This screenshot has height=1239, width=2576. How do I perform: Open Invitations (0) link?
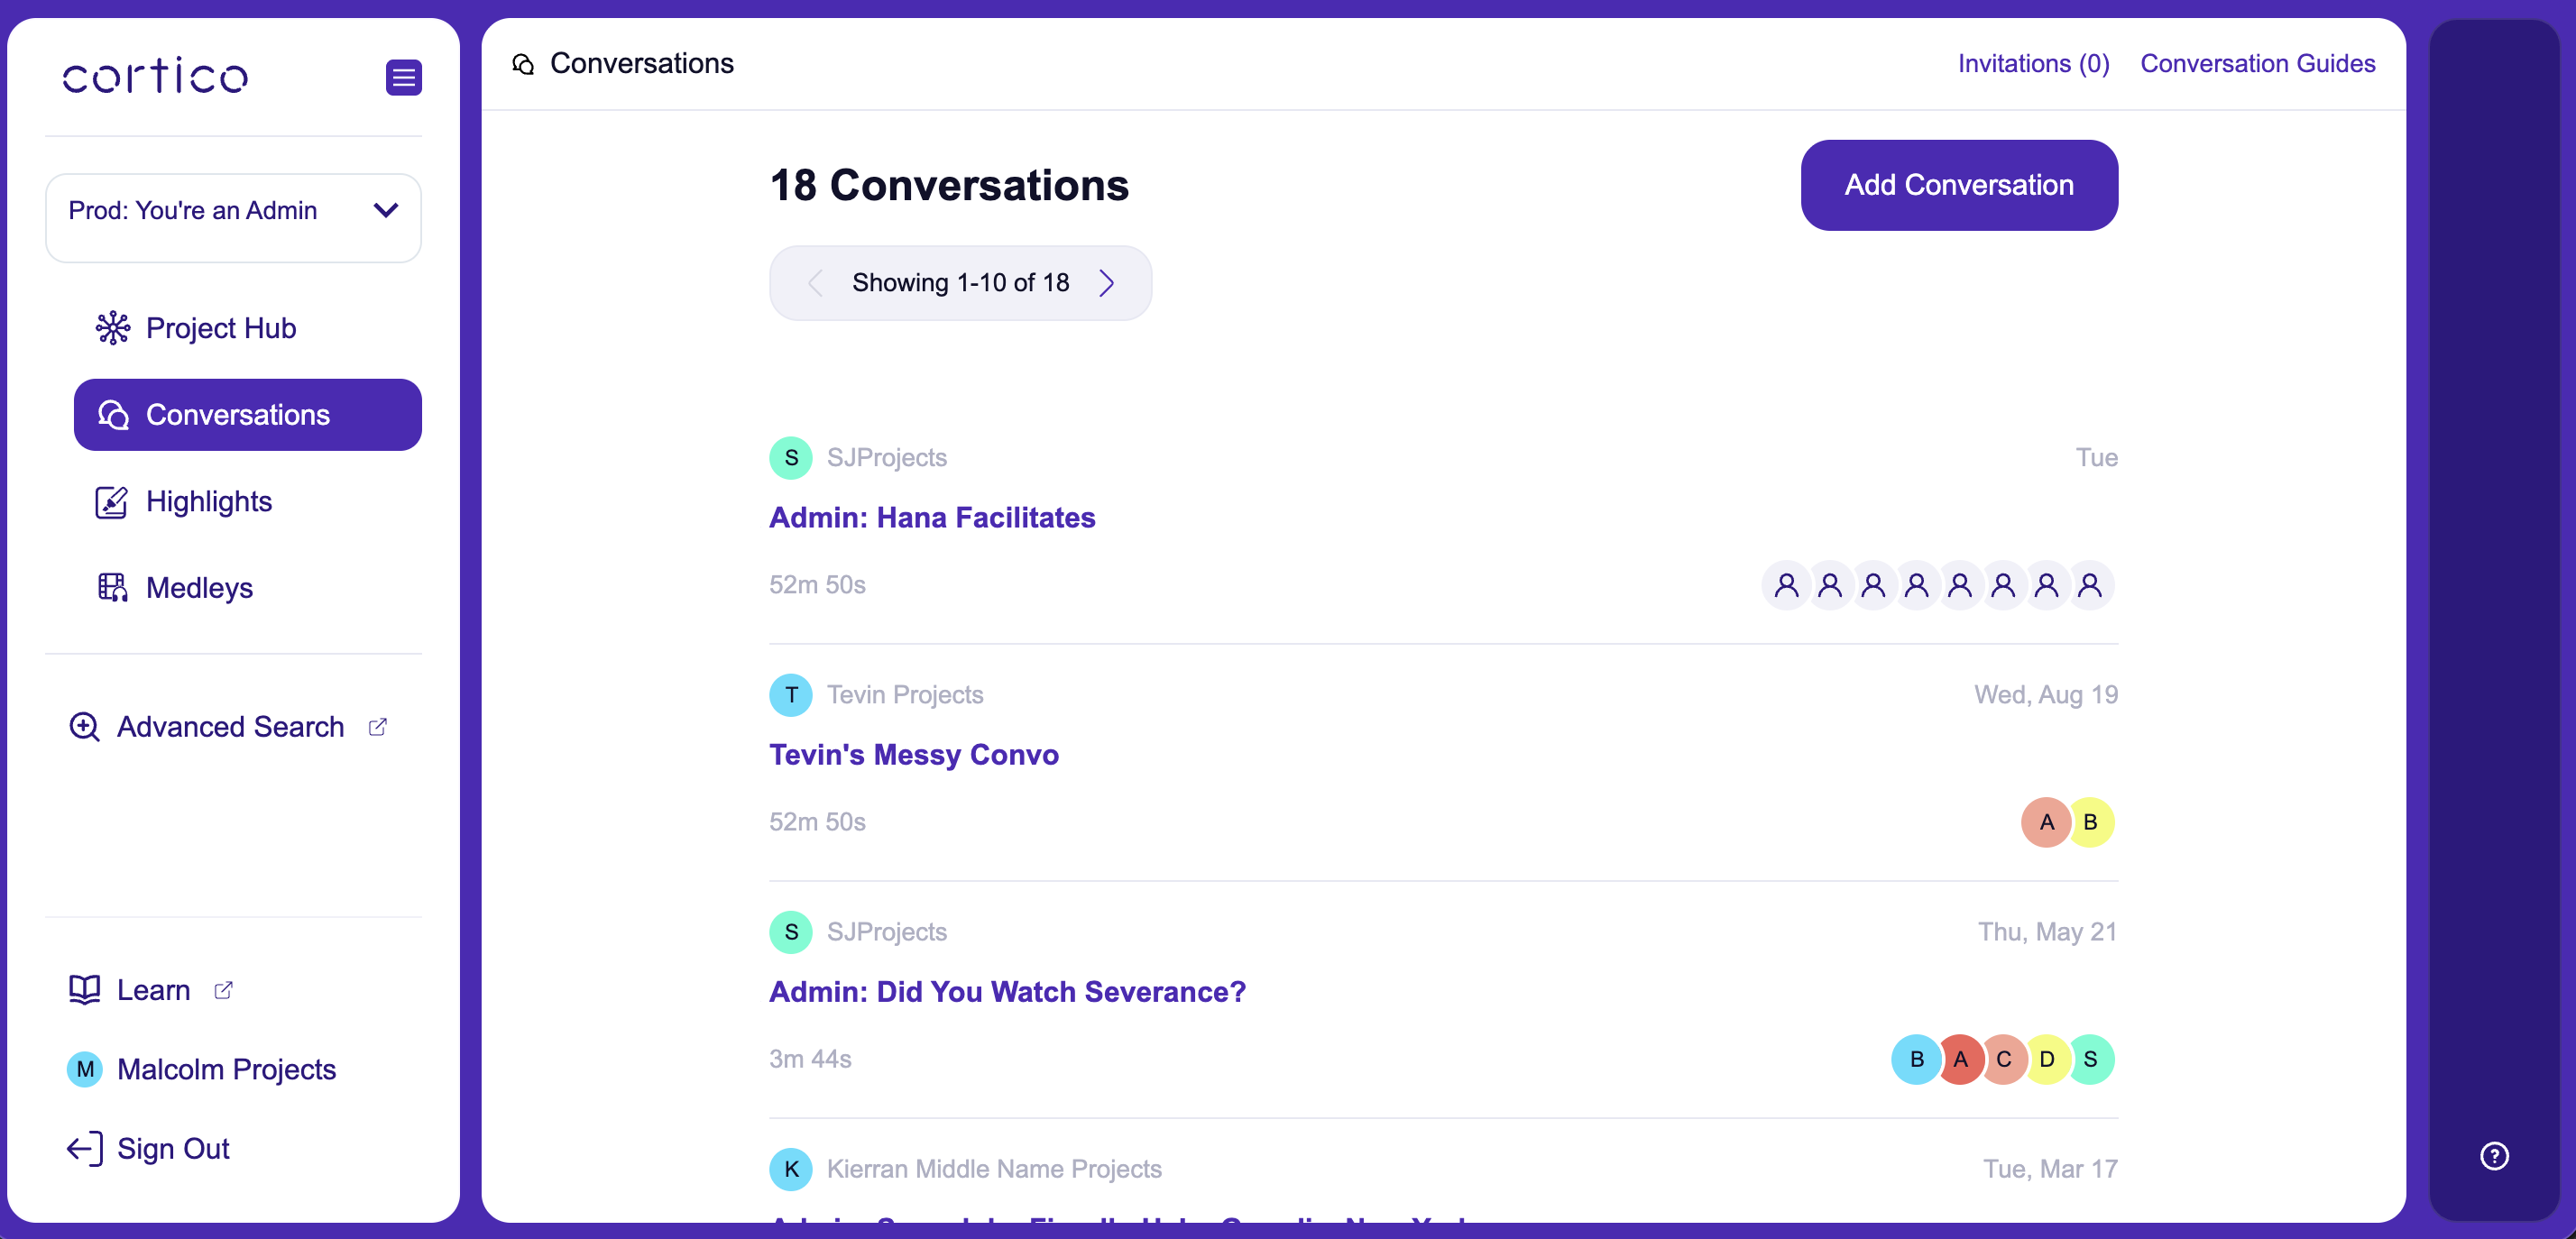2033,64
